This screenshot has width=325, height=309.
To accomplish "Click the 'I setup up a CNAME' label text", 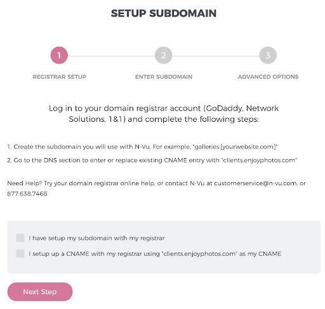I will [155, 254].
